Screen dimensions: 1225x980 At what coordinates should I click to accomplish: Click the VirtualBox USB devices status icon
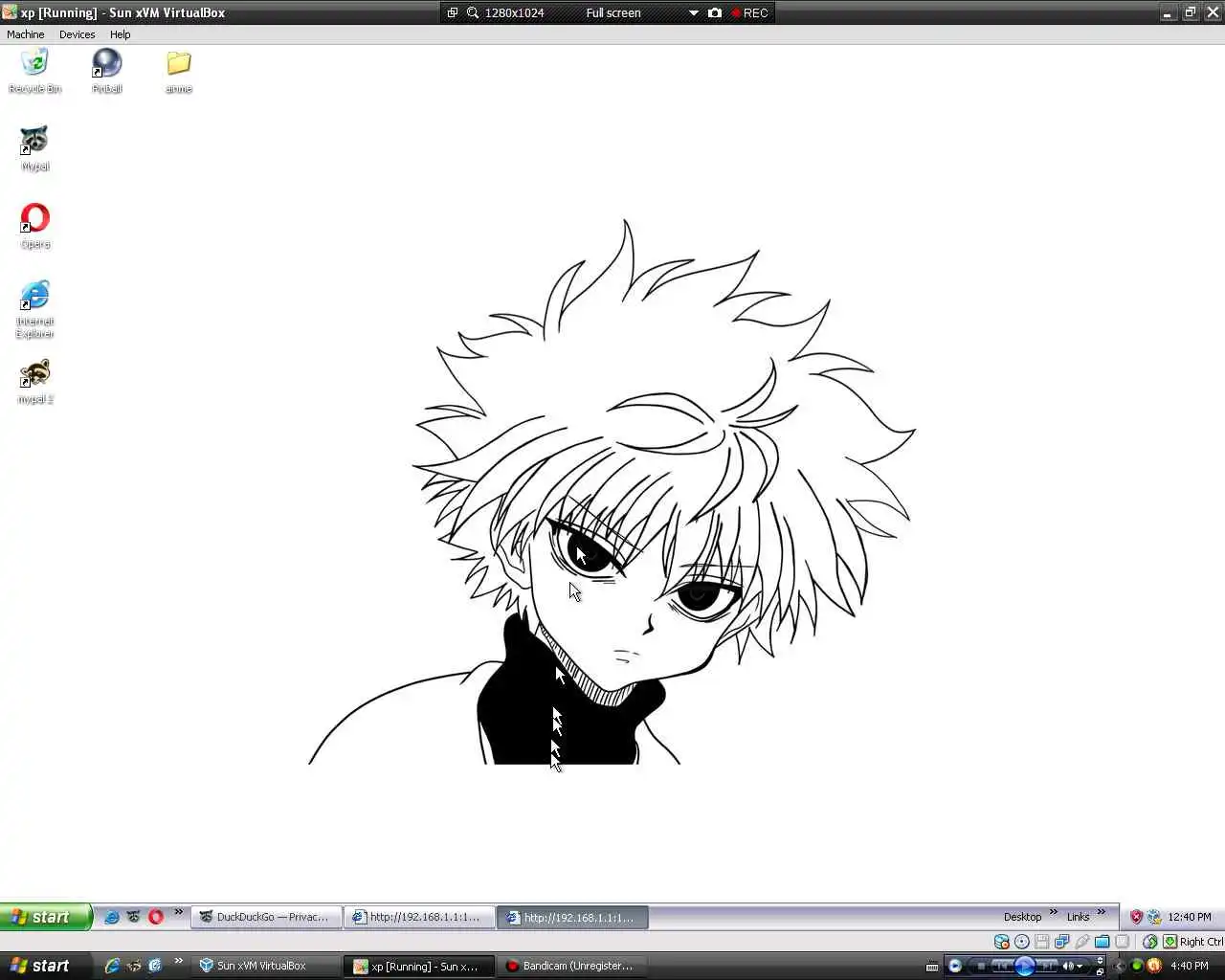point(1082,942)
